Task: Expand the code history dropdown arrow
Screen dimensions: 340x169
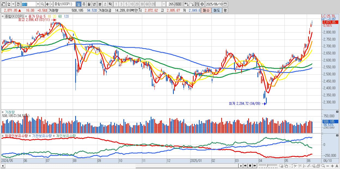Action: pos(38,4)
